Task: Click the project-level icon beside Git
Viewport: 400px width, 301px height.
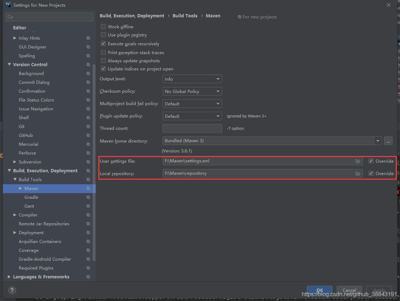Action: pyautogui.click(x=88, y=127)
